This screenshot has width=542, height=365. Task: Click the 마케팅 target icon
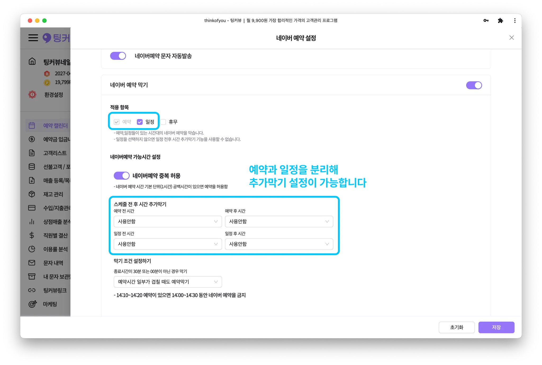(32, 304)
